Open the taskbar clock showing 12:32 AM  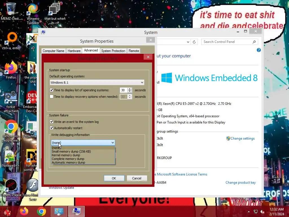click(277, 212)
